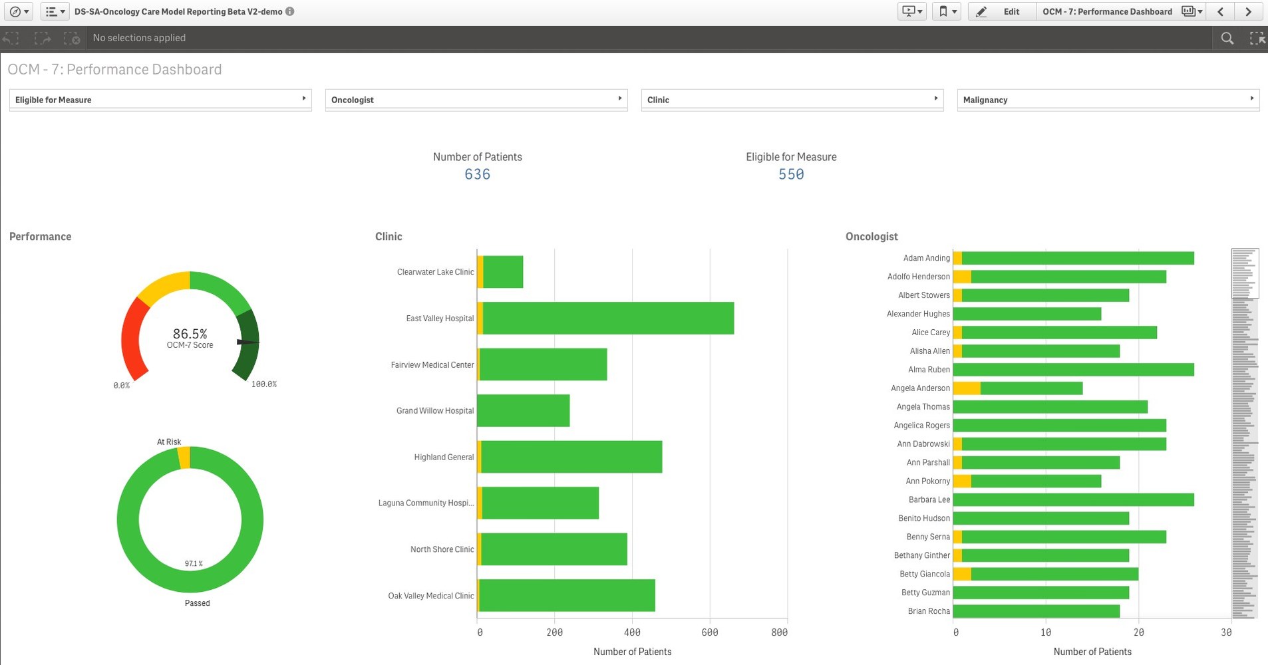Viewport: 1268px width, 665px height.
Task: Select the East Valley Hospital bar
Action: pos(599,319)
